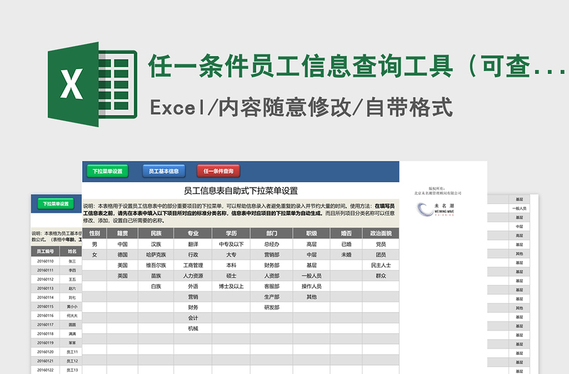Click the 客服部 cell under 部门
Viewport: 569px width, 374px height.
pyautogui.click(x=272, y=287)
